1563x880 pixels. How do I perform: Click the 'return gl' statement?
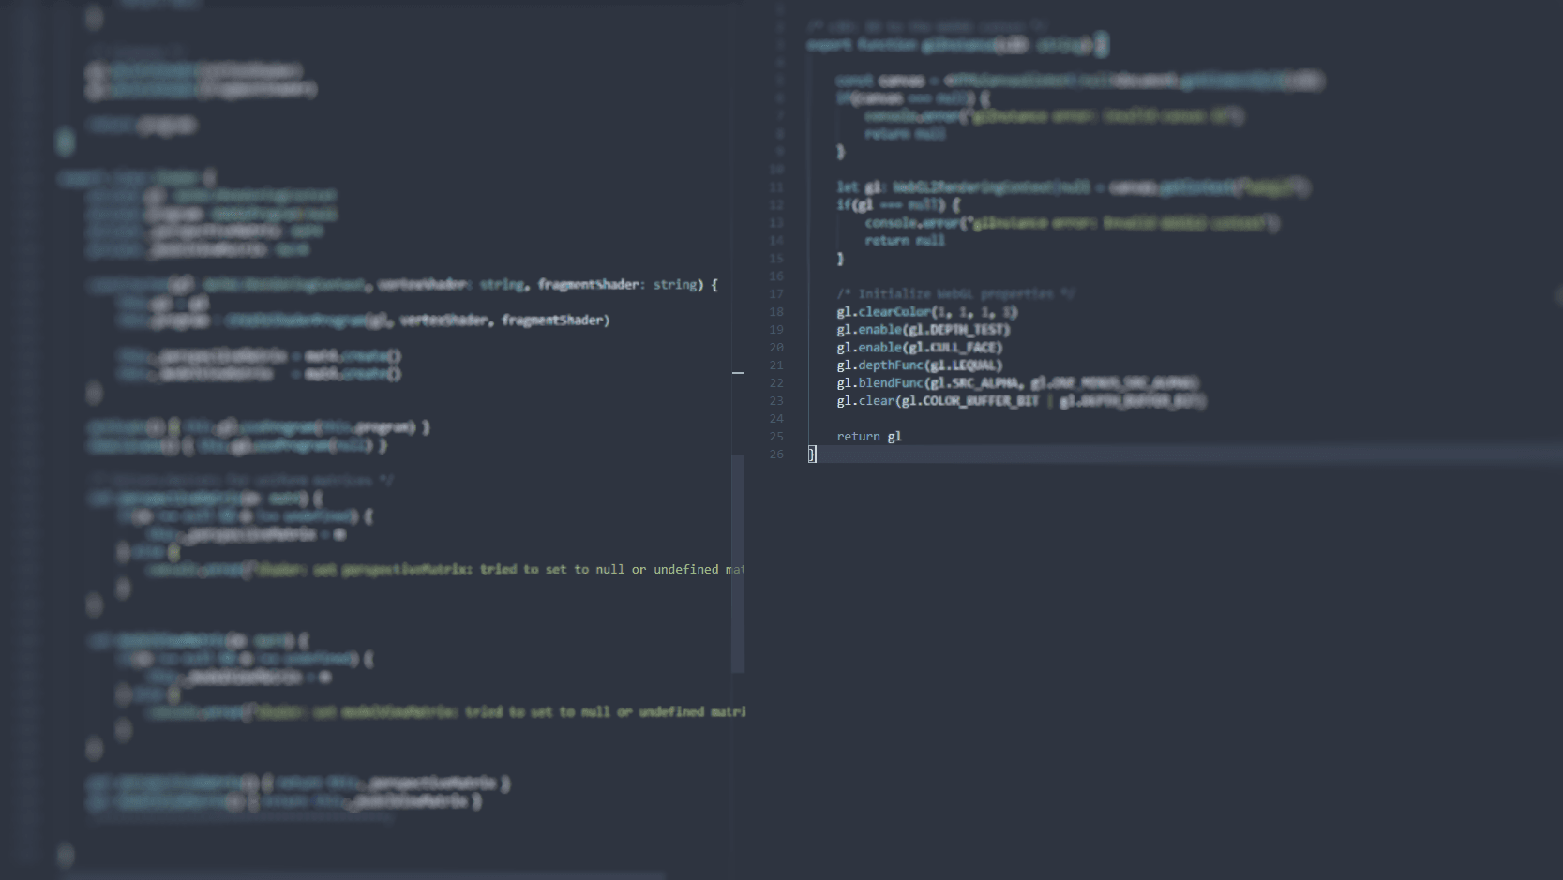point(869,437)
